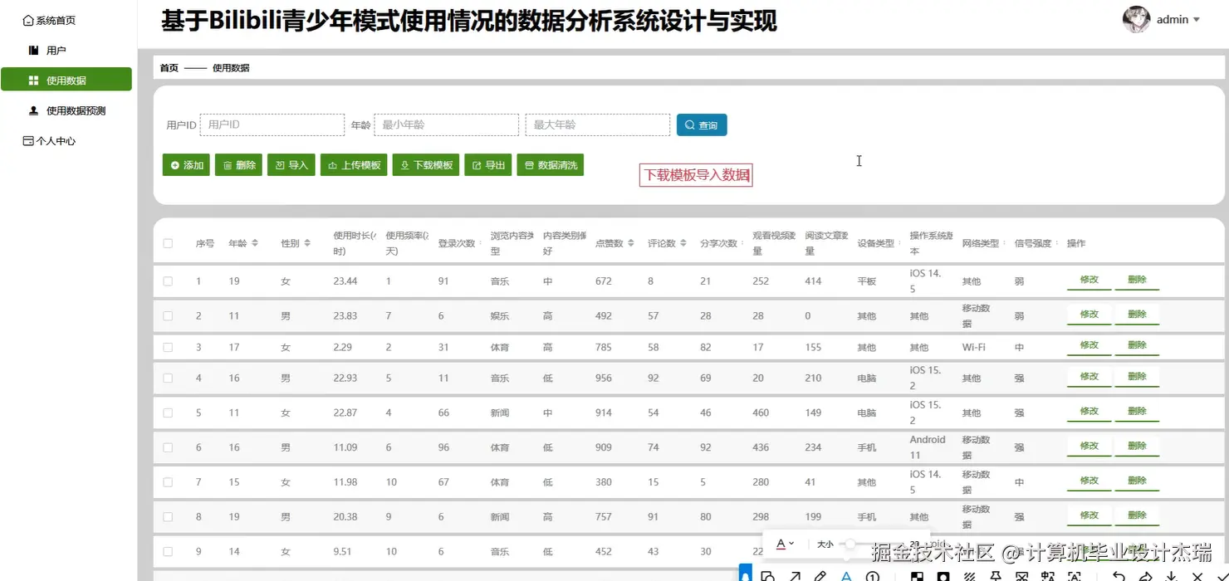This screenshot has height=581, width=1229.
Task: Focus the 最大年龄 input field
Action: pyautogui.click(x=597, y=124)
